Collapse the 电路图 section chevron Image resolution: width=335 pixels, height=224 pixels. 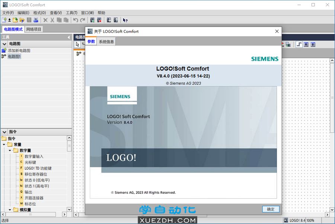tap(4, 44)
